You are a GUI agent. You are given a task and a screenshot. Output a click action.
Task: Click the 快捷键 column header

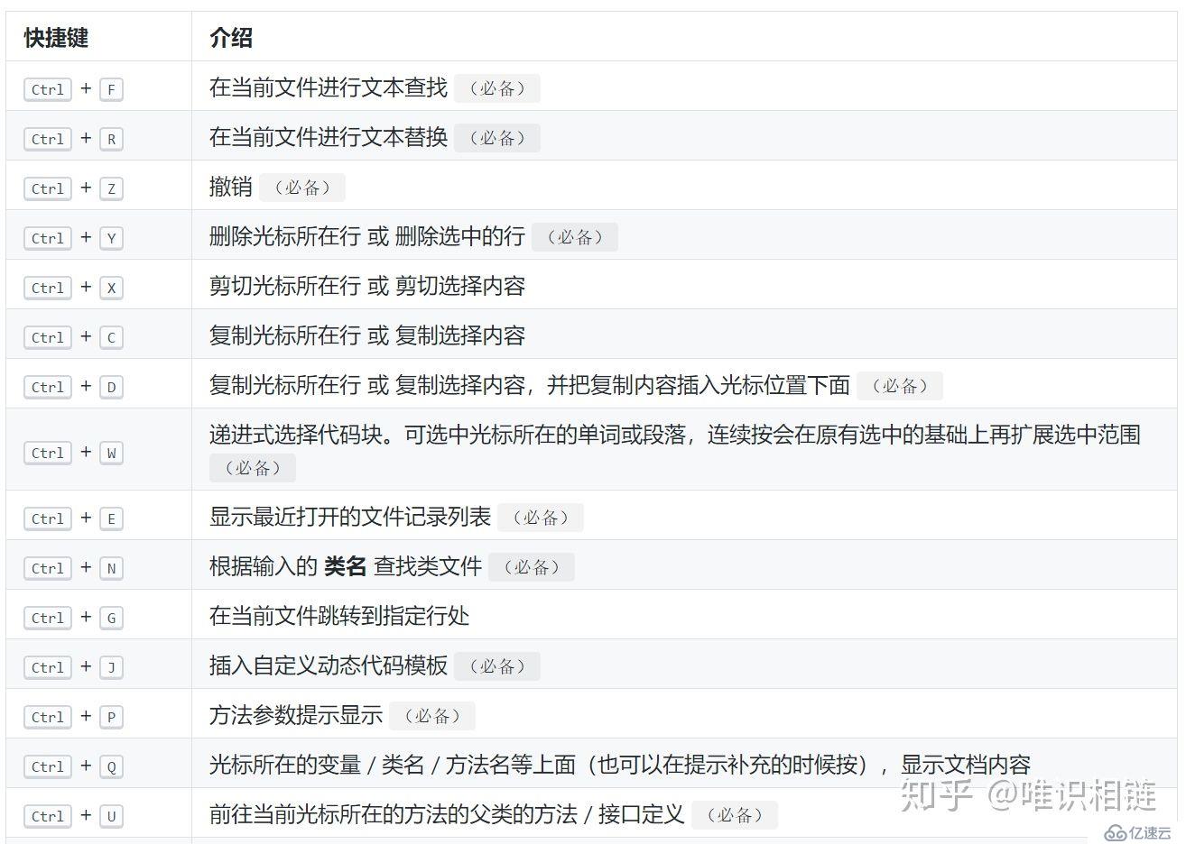tap(56, 38)
